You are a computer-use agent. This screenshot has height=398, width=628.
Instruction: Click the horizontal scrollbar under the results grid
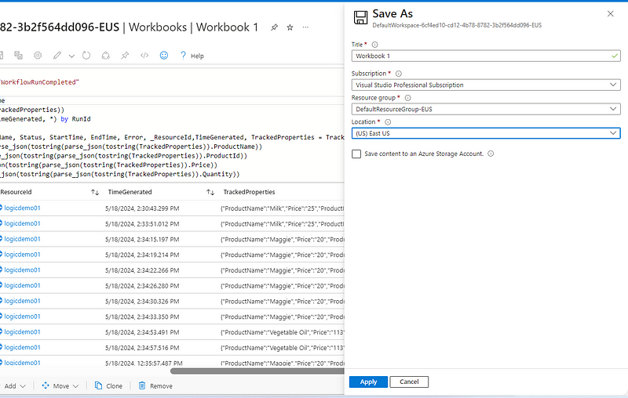[257, 371]
